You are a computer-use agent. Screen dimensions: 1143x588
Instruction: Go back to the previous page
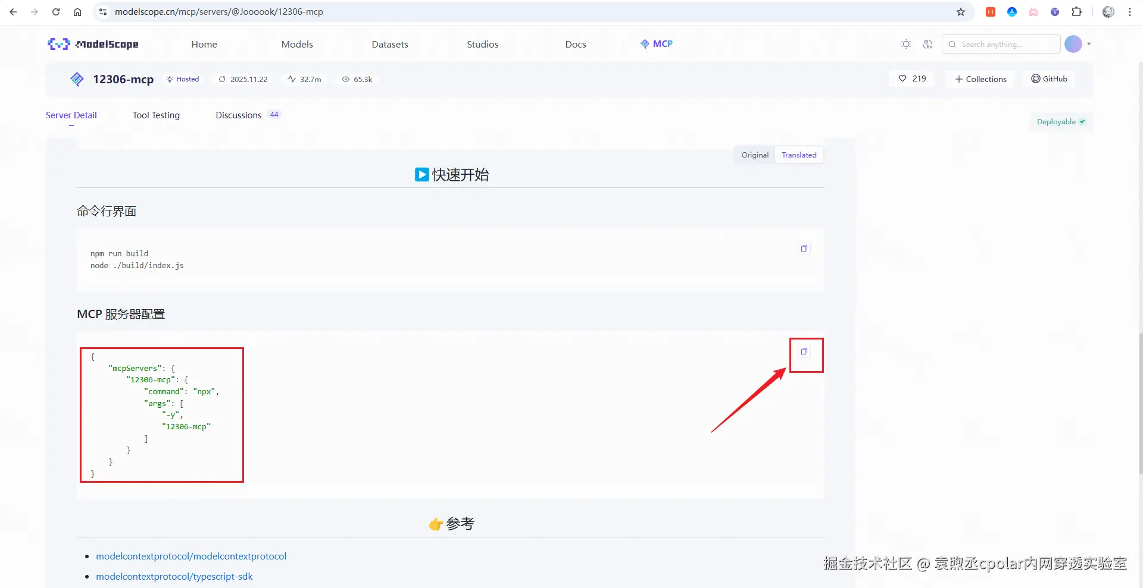[x=13, y=12]
